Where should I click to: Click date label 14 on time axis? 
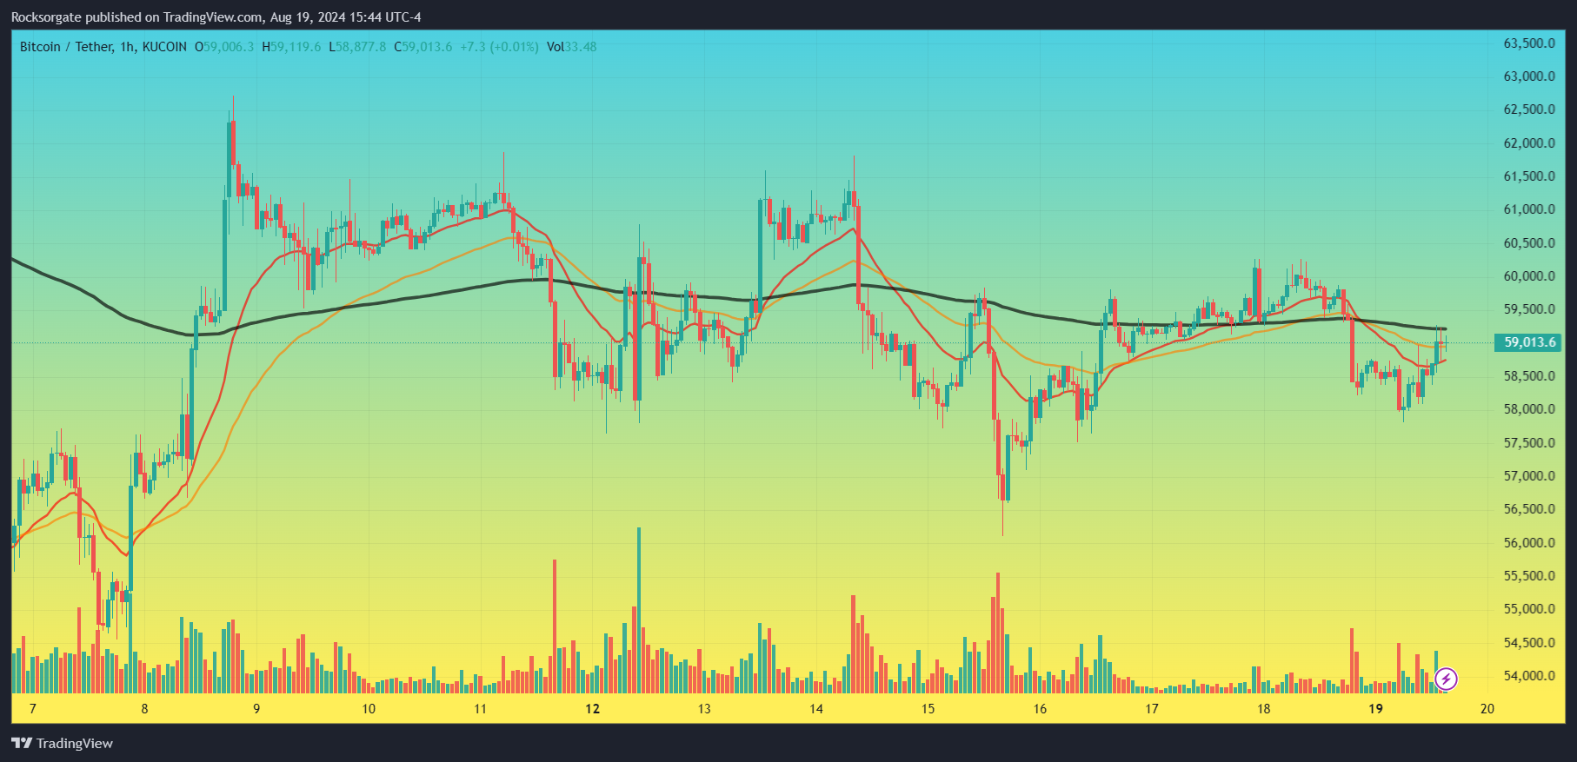coord(816,709)
